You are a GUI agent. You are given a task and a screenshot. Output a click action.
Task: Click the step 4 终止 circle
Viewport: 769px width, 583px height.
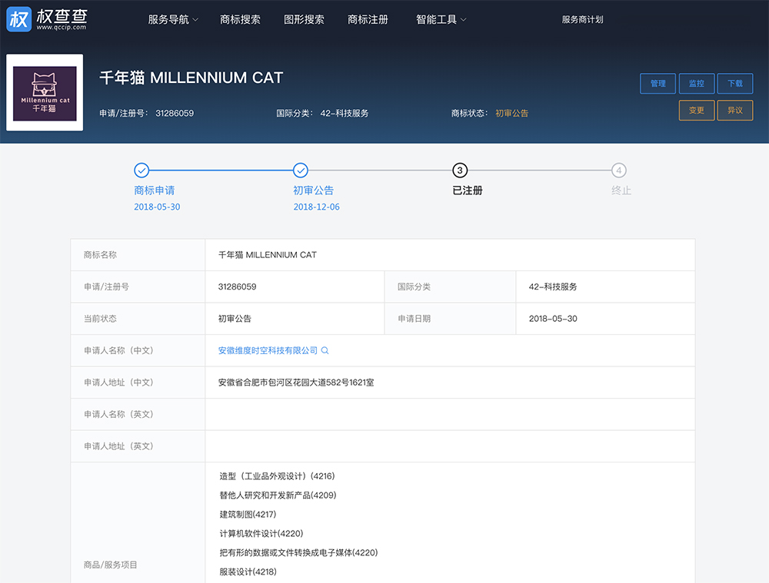pyautogui.click(x=619, y=171)
